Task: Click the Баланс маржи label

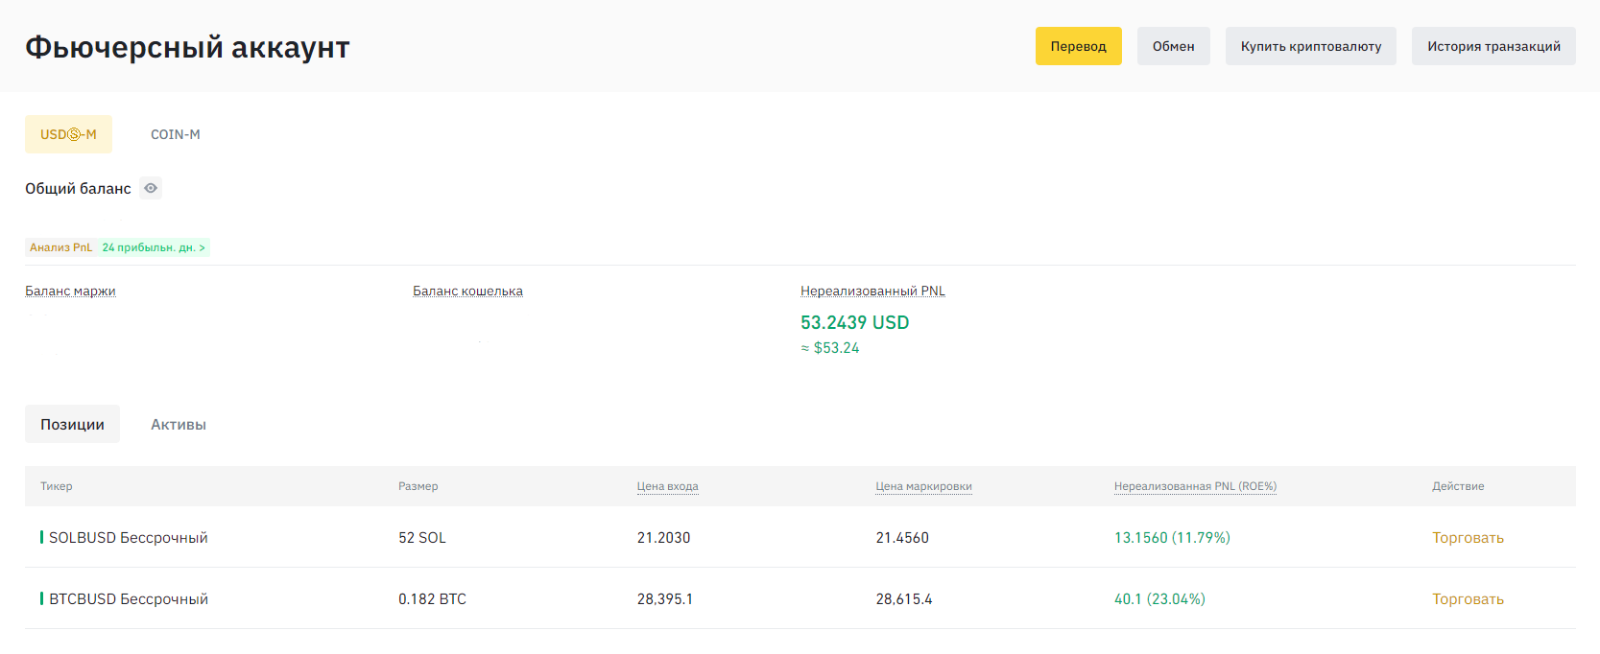Action: (70, 291)
